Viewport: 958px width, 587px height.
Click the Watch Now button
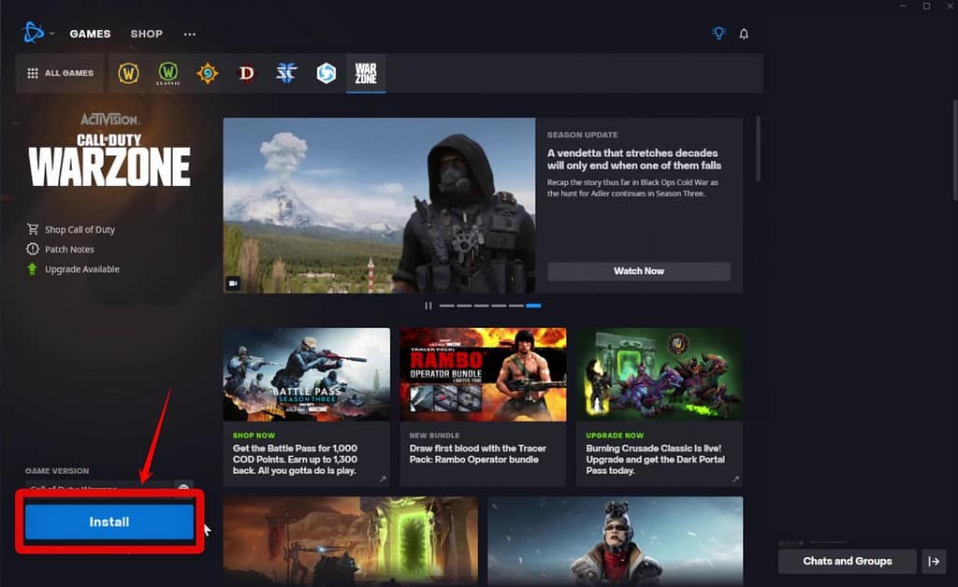[638, 271]
